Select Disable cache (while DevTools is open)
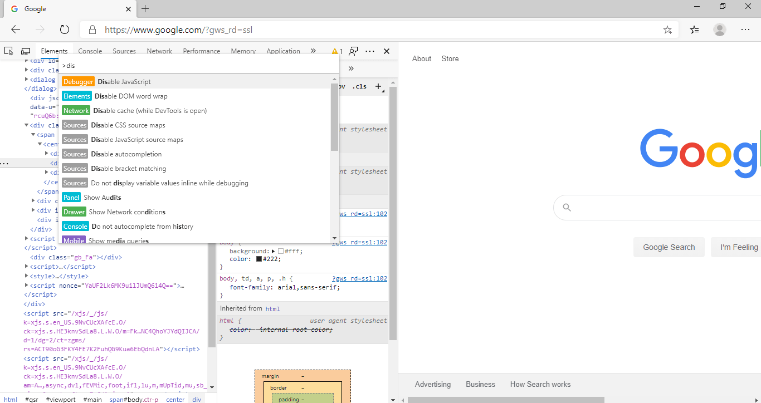This screenshot has width=761, height=403. click(194, 111)
